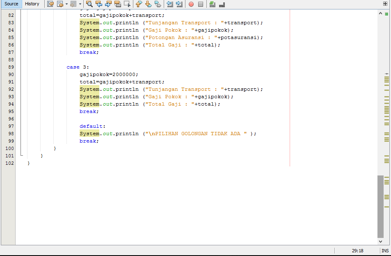Screen dimensions: 391x256
Task: Place cursor on 'default:' keyword
Action: (92, 127)
